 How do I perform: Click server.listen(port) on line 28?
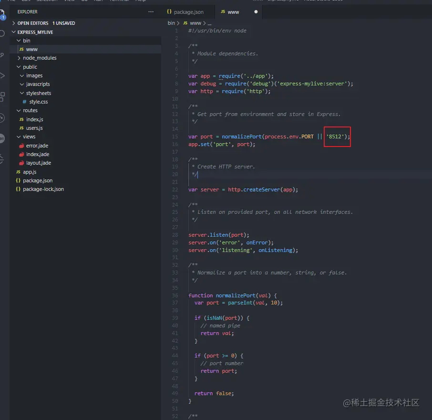[218, 235]
